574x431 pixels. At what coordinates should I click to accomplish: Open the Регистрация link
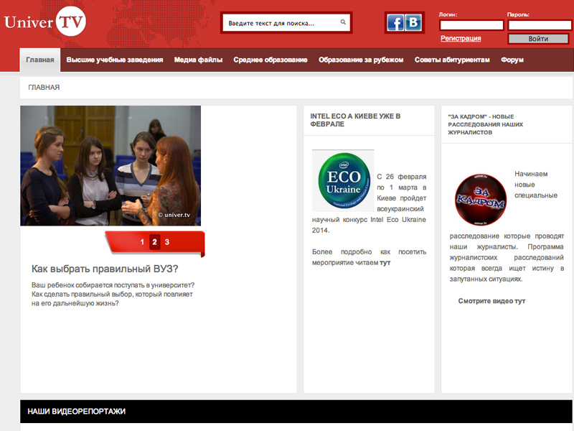[x=461, y=39]
